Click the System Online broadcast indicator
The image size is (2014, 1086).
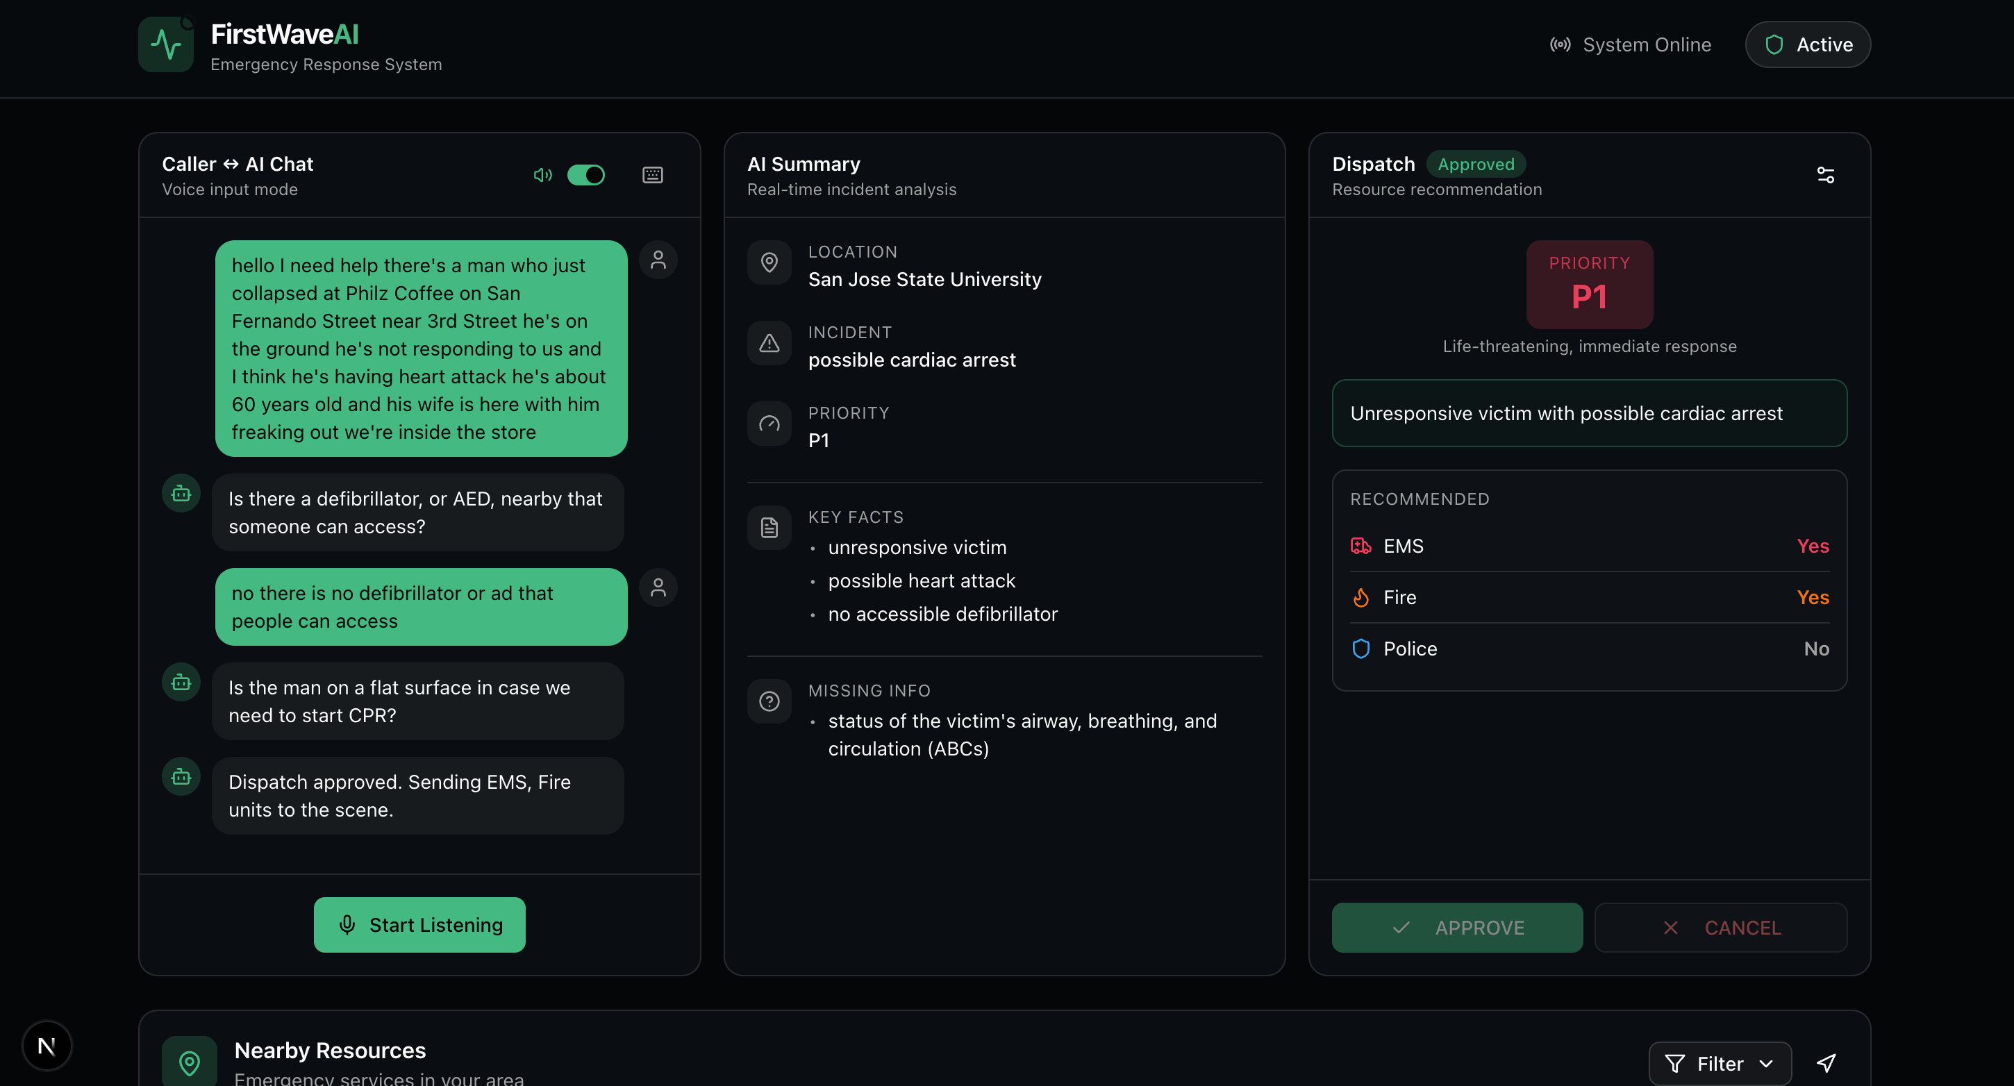(x=1631, y=44)
